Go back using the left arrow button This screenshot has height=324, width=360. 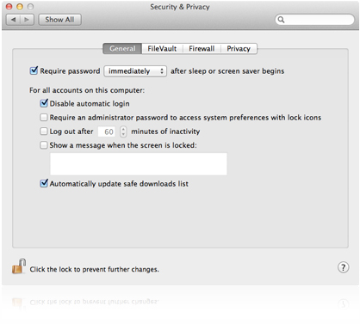[x=13, y=20]
